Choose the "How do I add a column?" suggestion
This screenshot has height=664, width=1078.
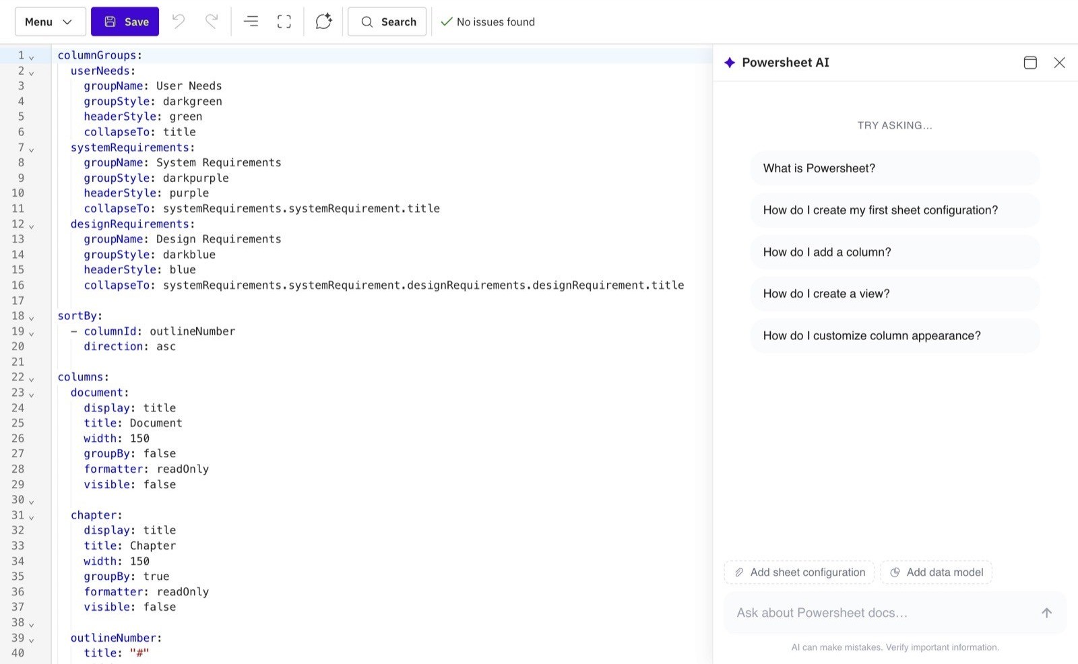coord(895,252)
